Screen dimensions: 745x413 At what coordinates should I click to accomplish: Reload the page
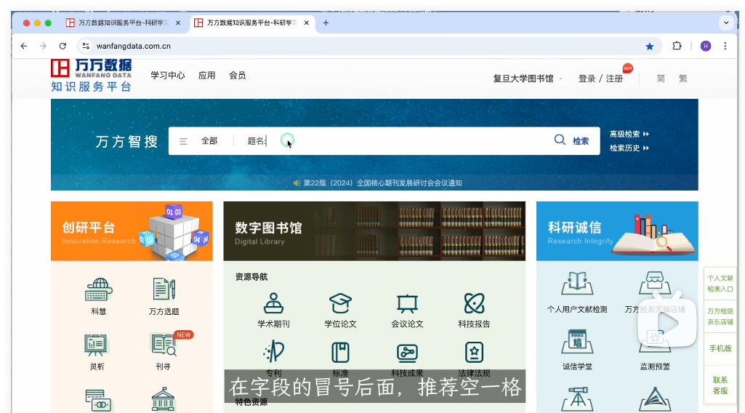pyautogui.click(x=63, y=46)
